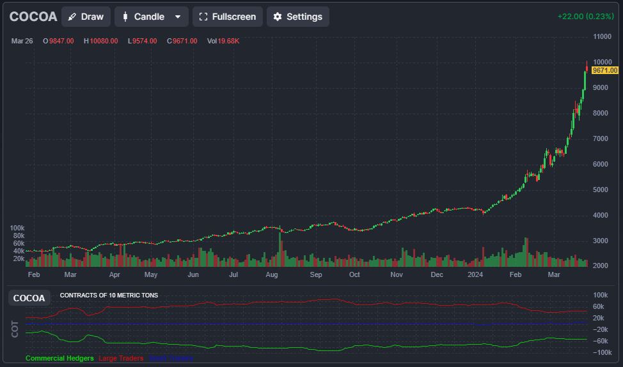Click the CONTRACTS OF 10 METRIC TONS heading
This screenshot has width=623, height=367.
click(x=109, y=296)
